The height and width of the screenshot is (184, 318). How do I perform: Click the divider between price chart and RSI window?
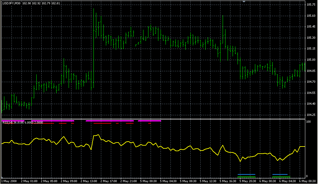(152, 119)
